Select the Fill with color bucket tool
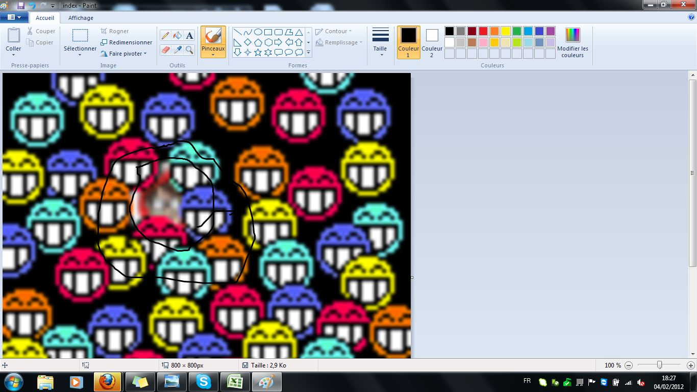697x392 pixels. coord(178,36)
